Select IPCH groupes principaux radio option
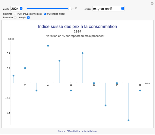The width and height of the screenshot is (155, 135). pyautogui.click(x=15, y=14)
